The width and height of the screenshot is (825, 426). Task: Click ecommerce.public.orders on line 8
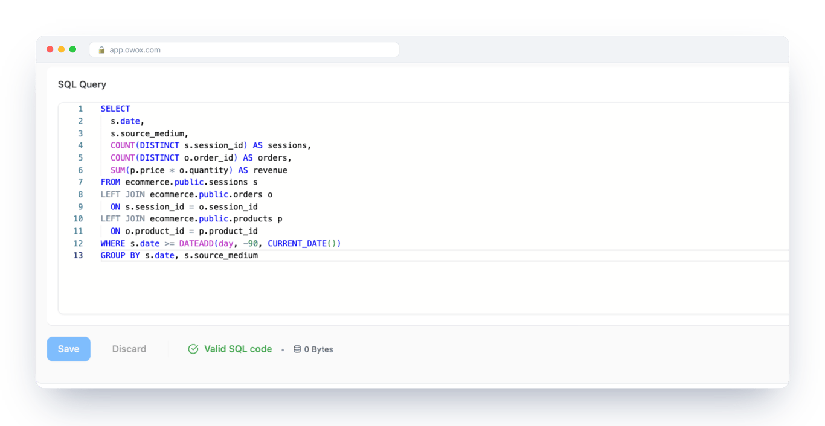tap(207, 194)
